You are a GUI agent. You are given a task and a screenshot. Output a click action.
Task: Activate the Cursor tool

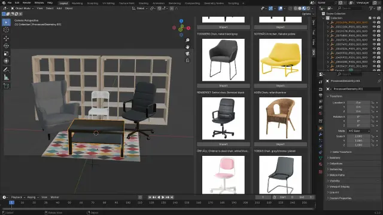click(x=7, y=30)
